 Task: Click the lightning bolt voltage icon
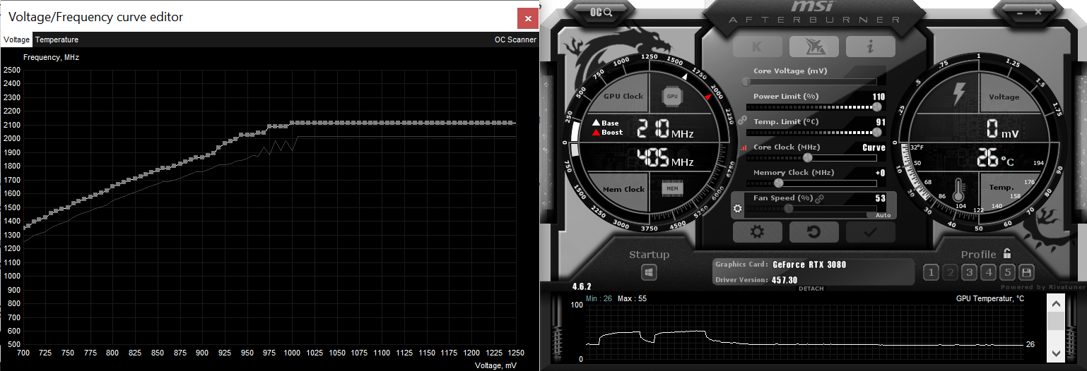959,95
